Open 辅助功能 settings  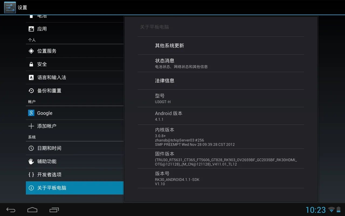point(75,161)
